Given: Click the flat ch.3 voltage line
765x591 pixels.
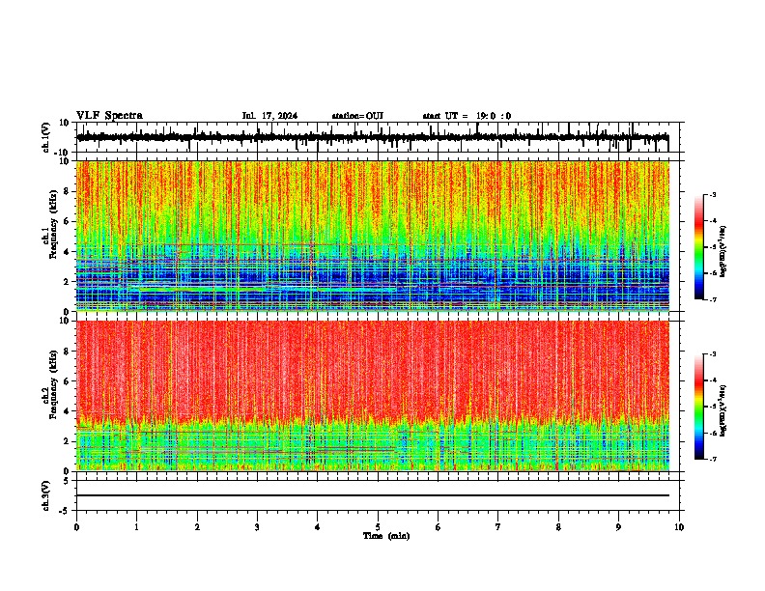Looking at the screenshot, I should pyautogui.click(x=373, y=495).
